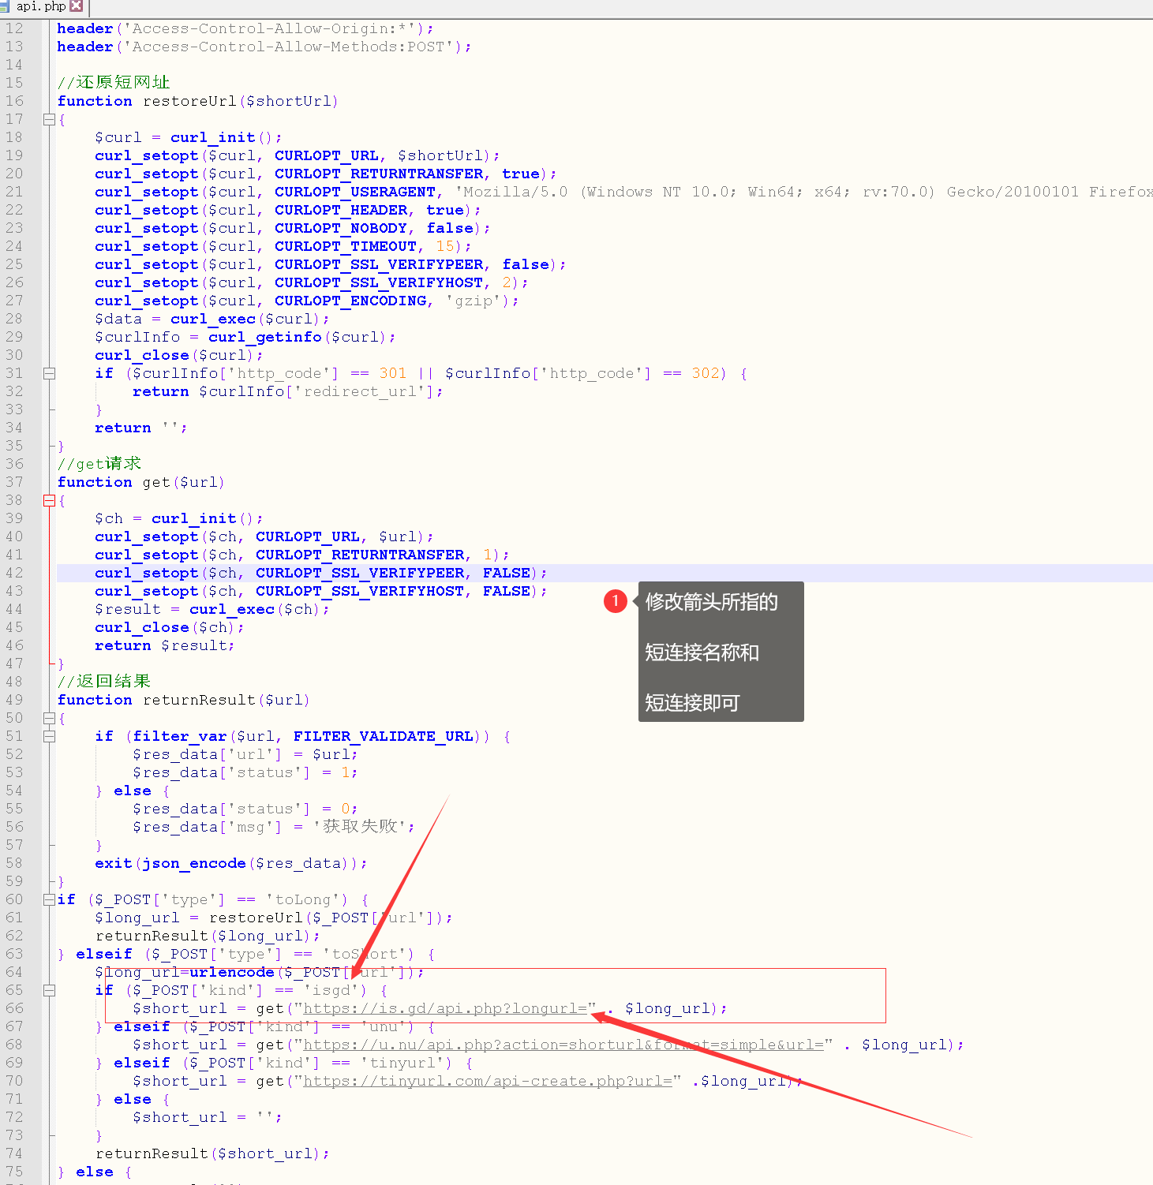Select the api.php file tab
This screenshot has height=1185, width=1153.
(x=40, y=6)
